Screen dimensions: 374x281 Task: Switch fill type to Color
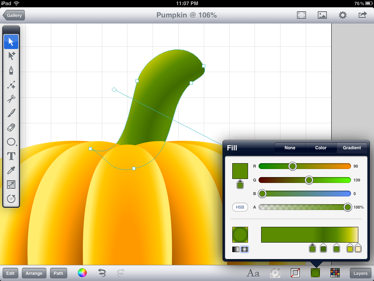pyautogui.click(x=321, y=148)
